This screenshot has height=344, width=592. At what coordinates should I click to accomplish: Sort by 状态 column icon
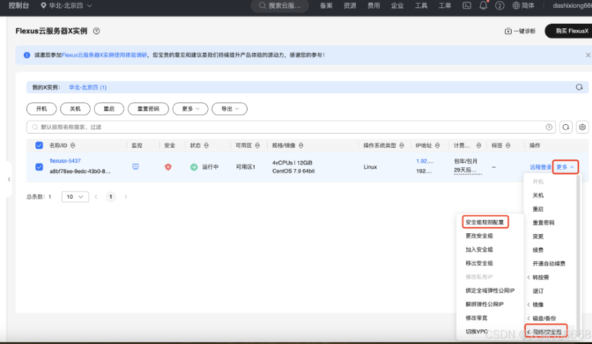pyautogui.click(x=206, y=145)
